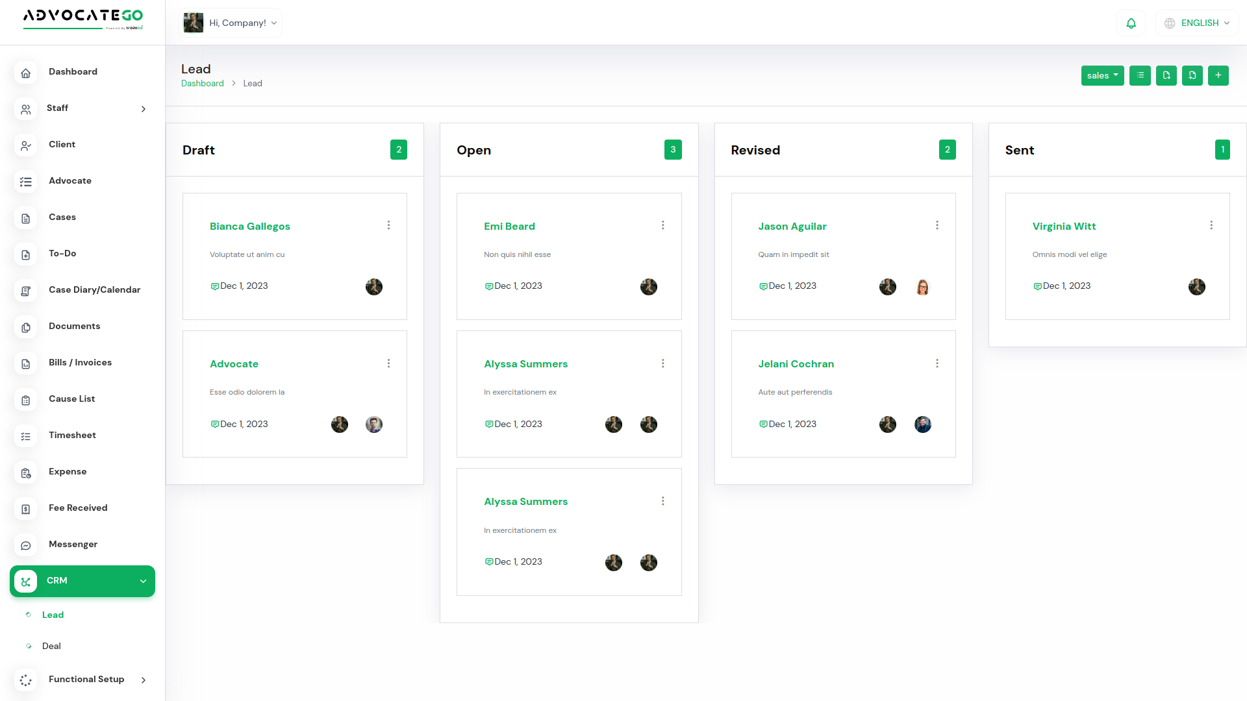Open the ENGLISH language dropdown
The image size is (1247, 701).
(1198, 23)
